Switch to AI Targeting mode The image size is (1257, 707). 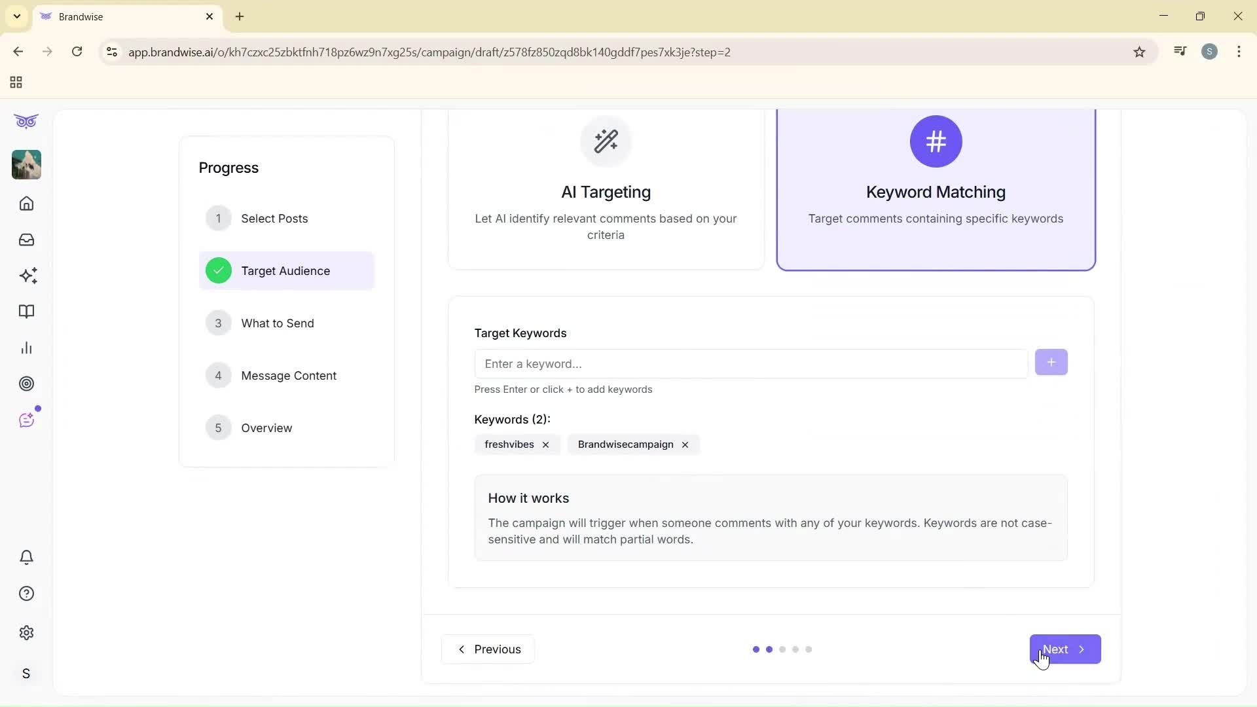(606, 190)
